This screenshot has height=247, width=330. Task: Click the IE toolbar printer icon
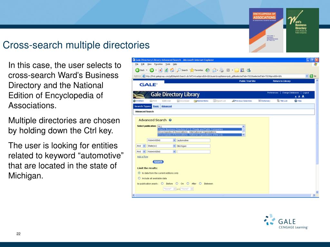tap(221, 70)
